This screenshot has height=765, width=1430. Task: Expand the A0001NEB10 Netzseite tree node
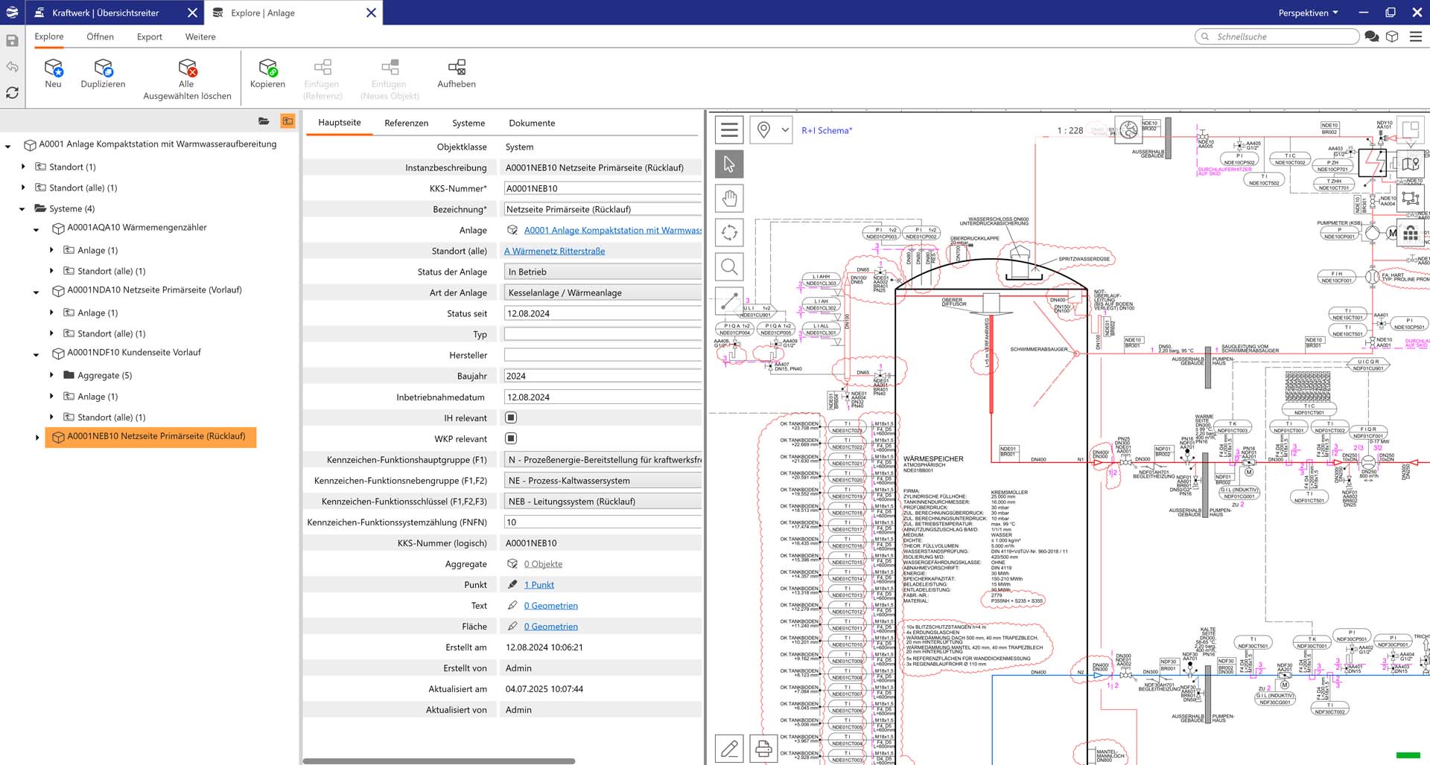pyautogui.click(x=37, y=438)
